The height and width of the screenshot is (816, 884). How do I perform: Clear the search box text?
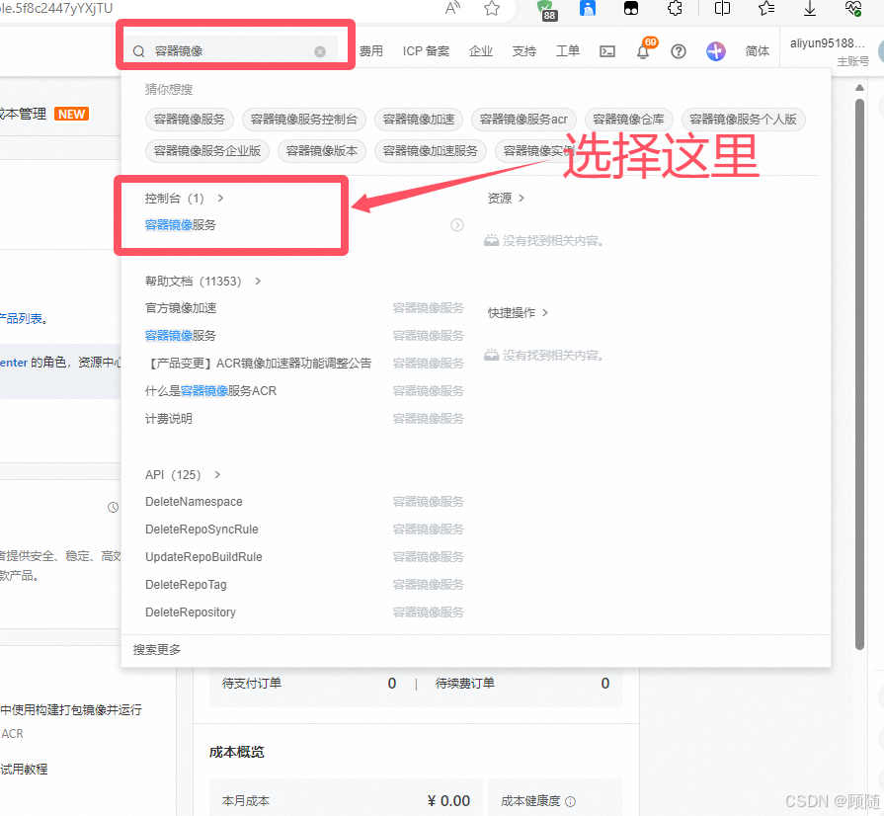(320, 52)
